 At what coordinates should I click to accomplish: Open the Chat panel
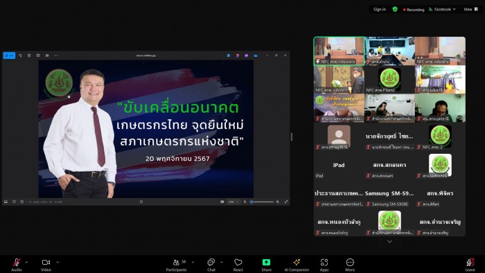[211, 263]
